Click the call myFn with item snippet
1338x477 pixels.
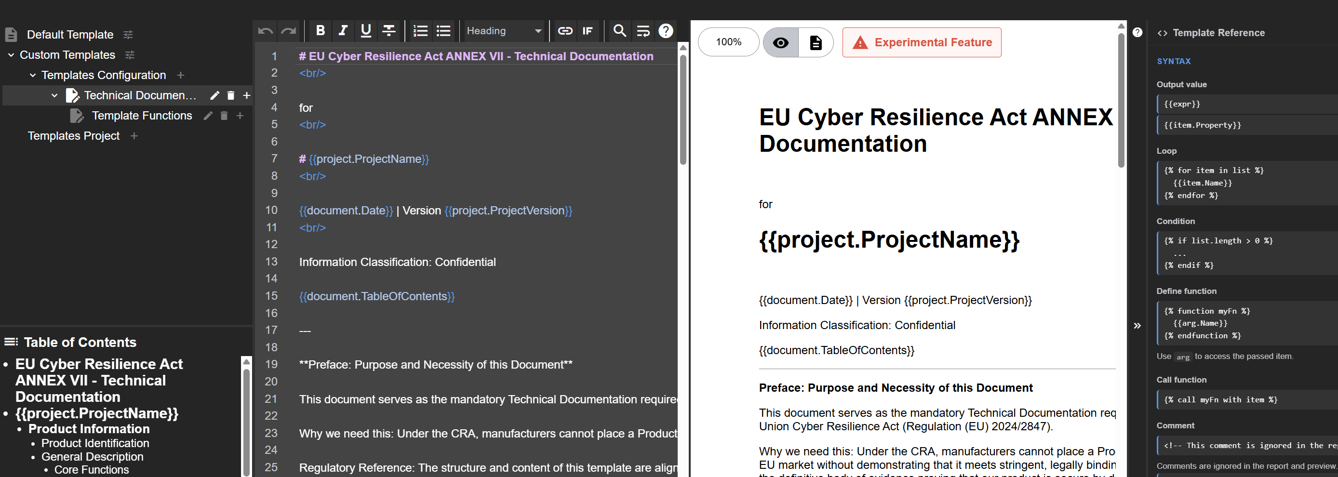(1246, 399)
